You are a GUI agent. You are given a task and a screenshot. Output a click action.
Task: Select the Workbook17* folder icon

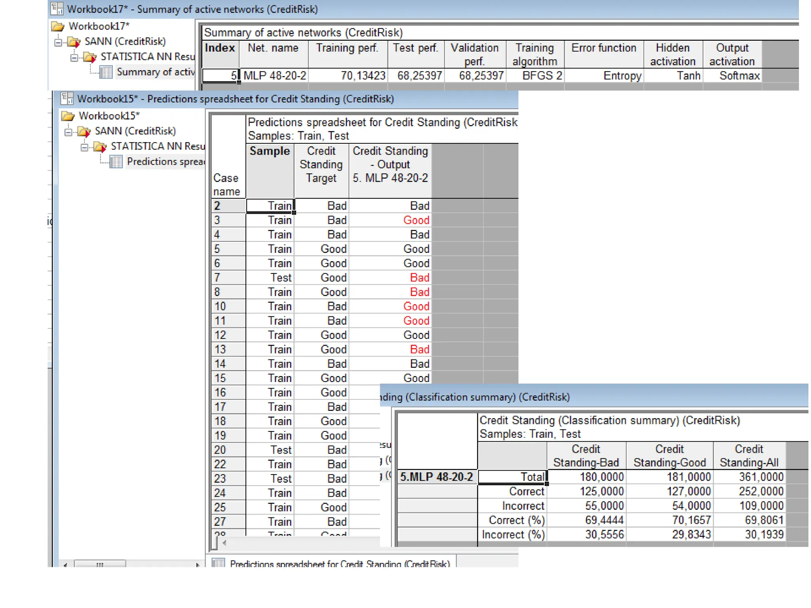[58, 27]
